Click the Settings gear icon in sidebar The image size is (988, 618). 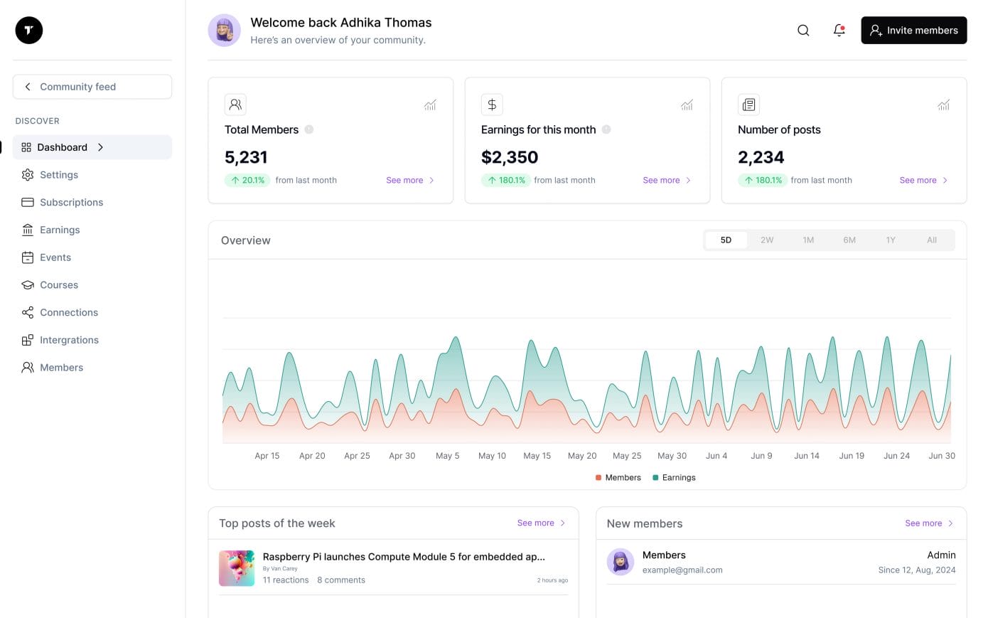point(28,175)
